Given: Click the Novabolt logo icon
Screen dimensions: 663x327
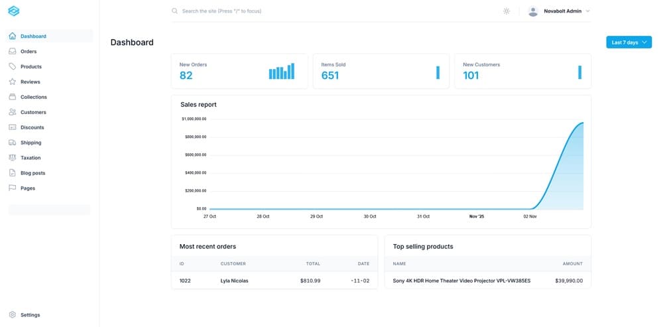Looking at the screenshot, I should coord(13,11).
